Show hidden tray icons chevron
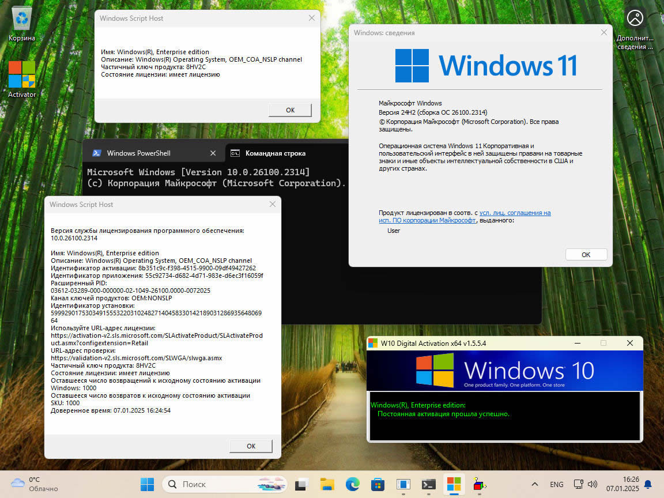The height and width of the screenshot is (498, 664). 535,484
